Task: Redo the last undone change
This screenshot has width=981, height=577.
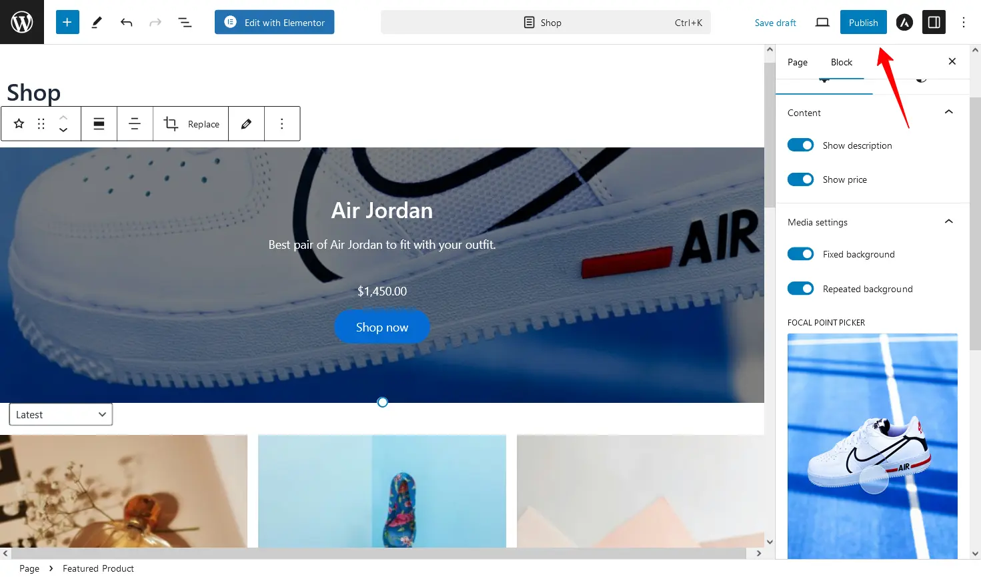Action: coord(155,22)
